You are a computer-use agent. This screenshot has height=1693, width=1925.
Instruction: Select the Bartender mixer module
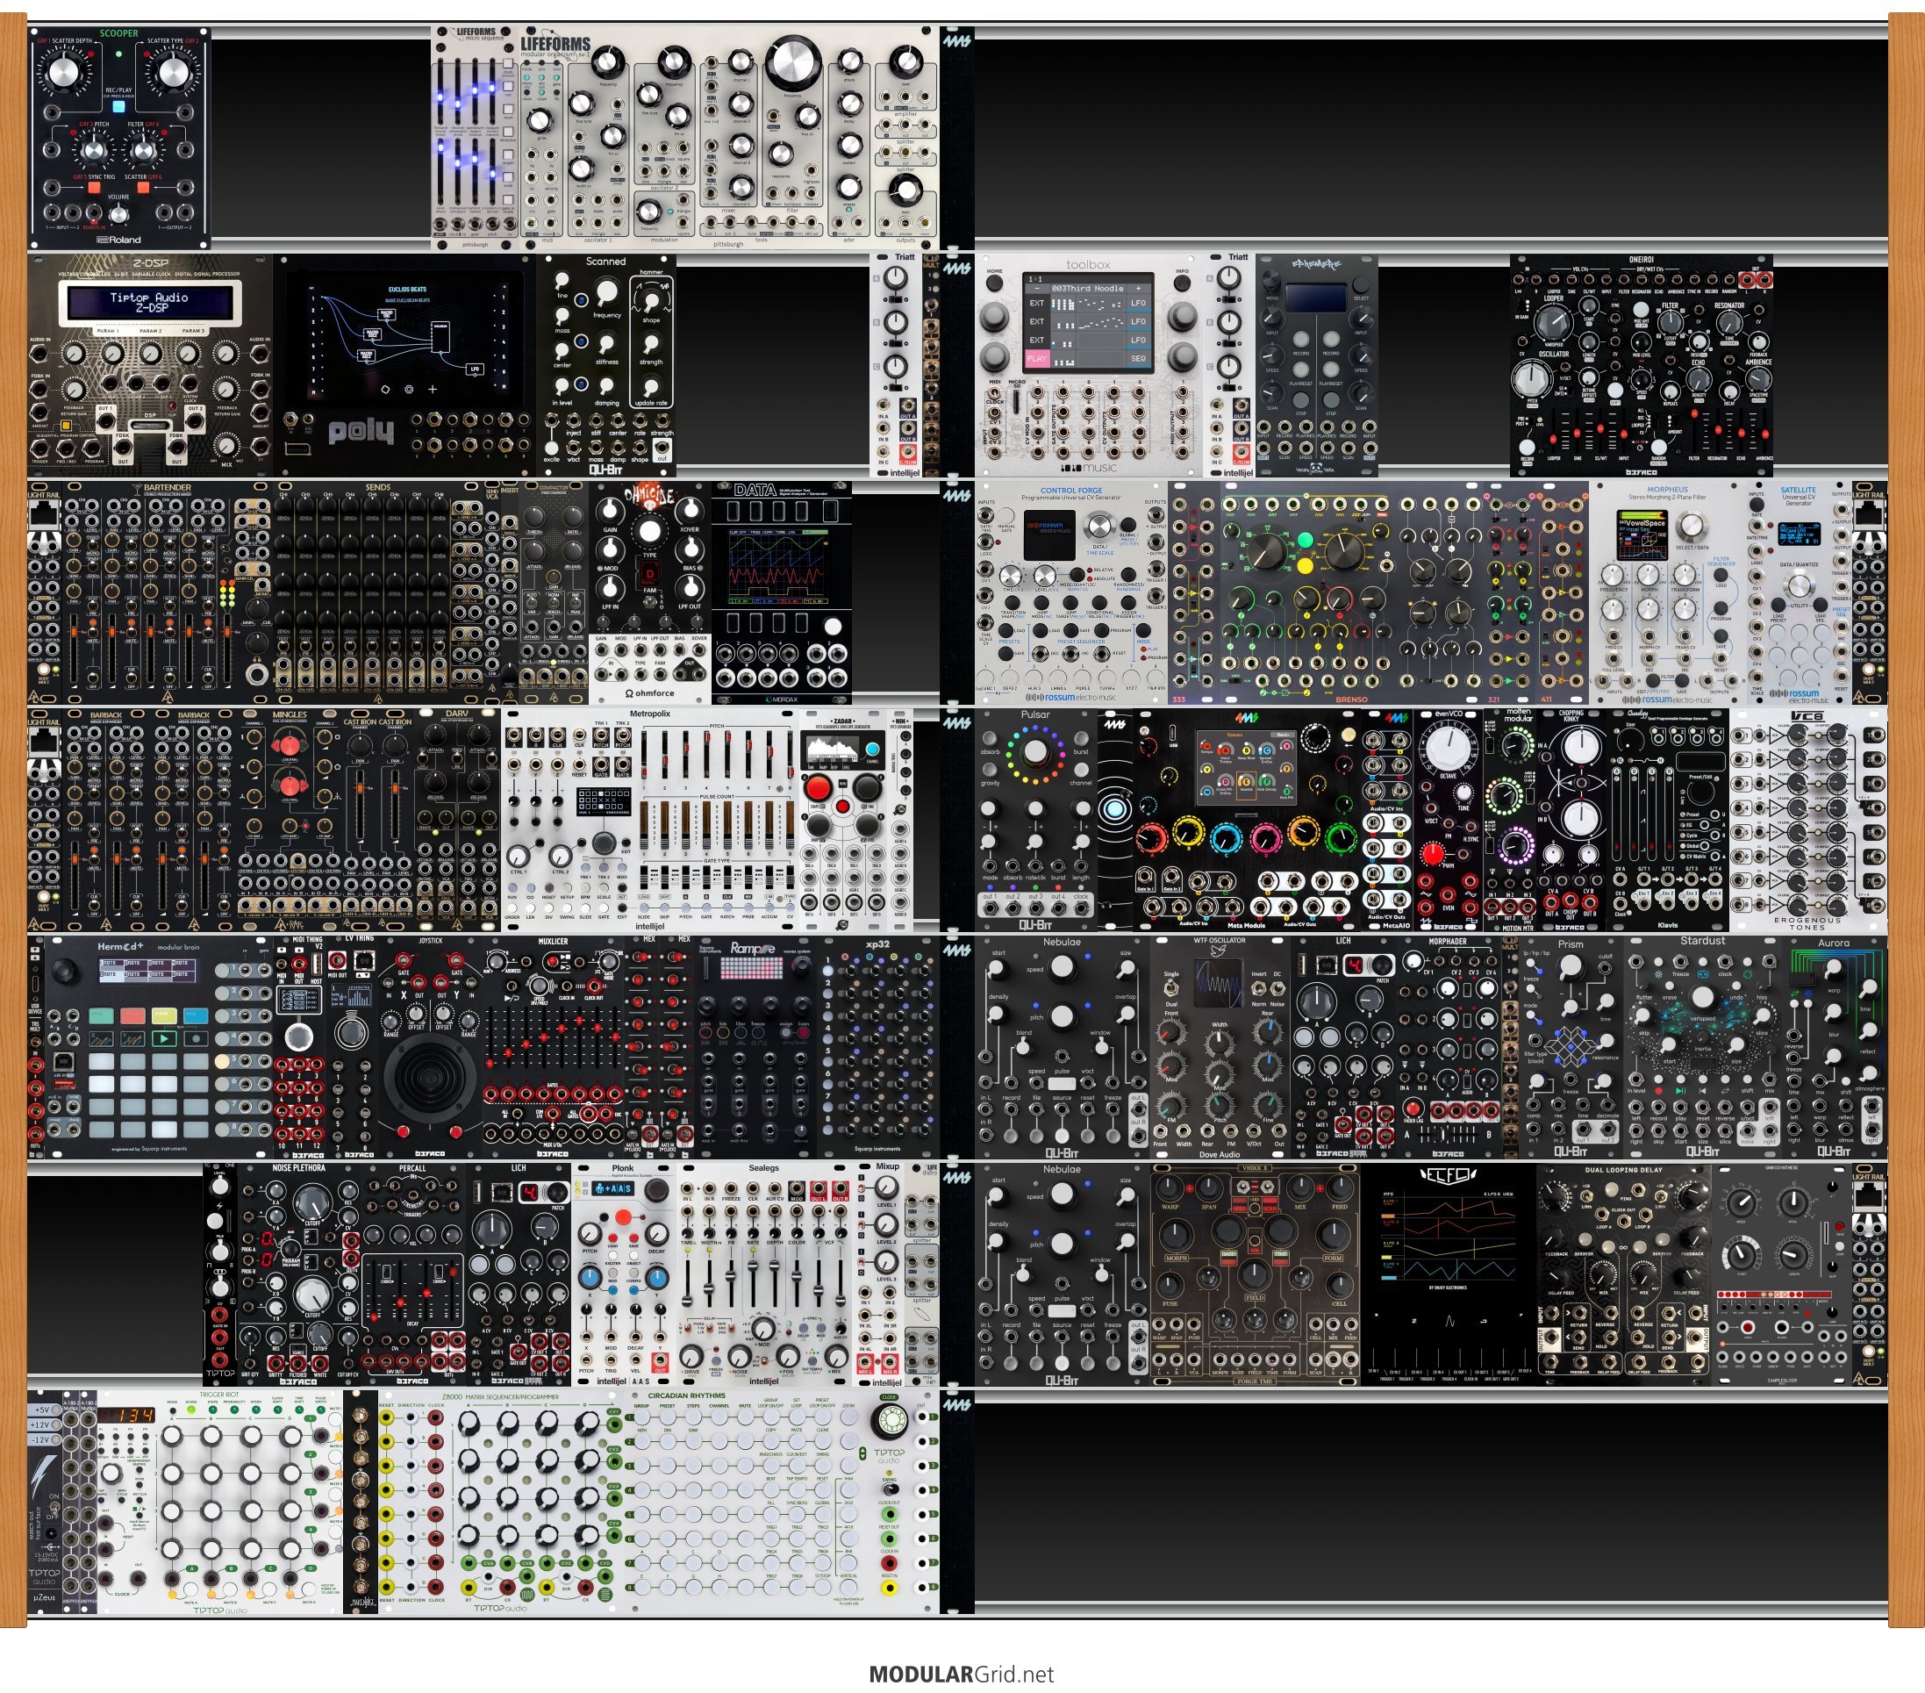168,593
